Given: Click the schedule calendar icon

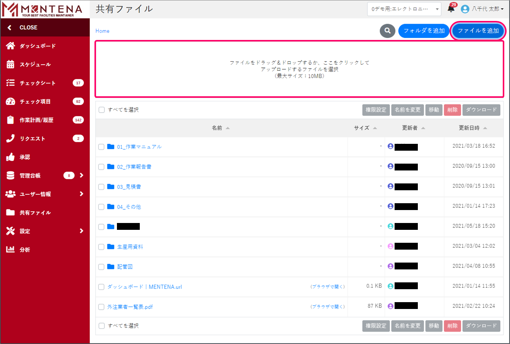Looking at the screenshot, I should pos(11,64).
